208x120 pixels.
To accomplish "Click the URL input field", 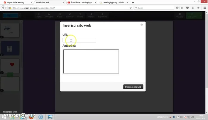I will (x=79, y=40).
